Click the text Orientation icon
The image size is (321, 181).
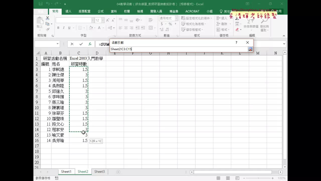coord(138,20)
